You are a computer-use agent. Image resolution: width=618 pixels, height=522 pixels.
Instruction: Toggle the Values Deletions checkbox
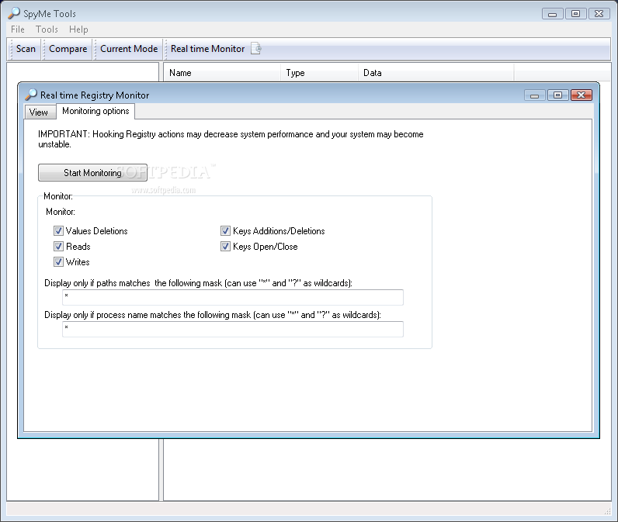coord(58,230)
